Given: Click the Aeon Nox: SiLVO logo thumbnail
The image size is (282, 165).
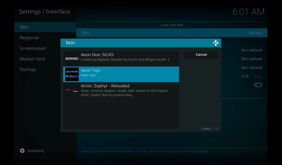Looking at the screenshot, I should [72, 58].
